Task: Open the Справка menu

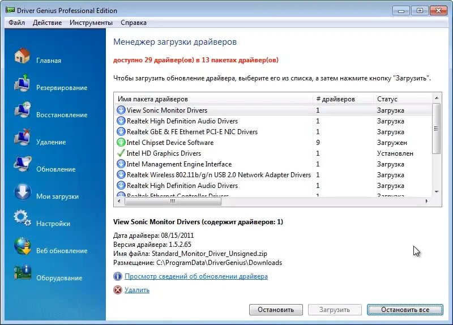Action: [x=134, y=23]
